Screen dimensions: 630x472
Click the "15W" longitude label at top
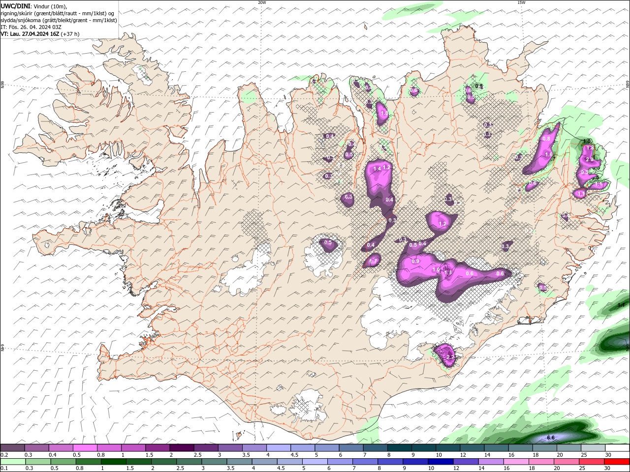pos(521,2)
